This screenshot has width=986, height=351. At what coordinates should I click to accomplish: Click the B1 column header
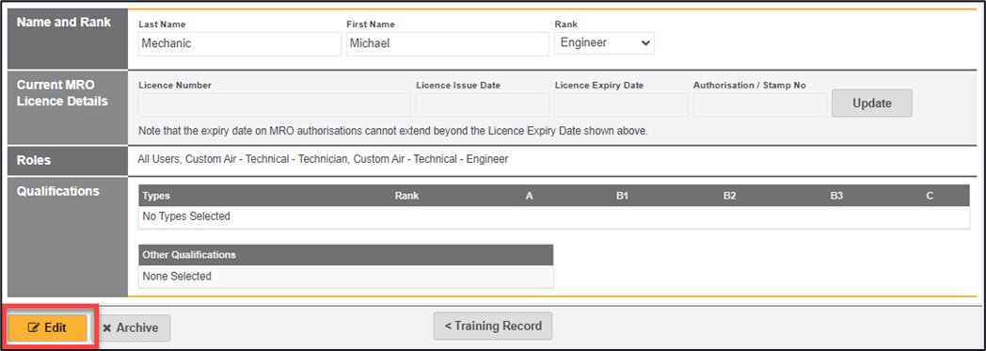(x=623, y=196)
